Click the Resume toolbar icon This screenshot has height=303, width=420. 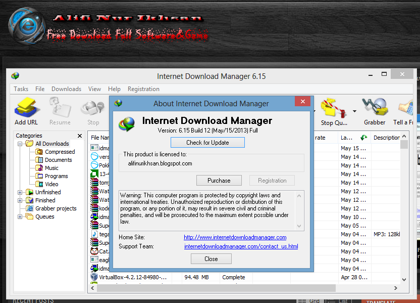click(x=60, y=111)
